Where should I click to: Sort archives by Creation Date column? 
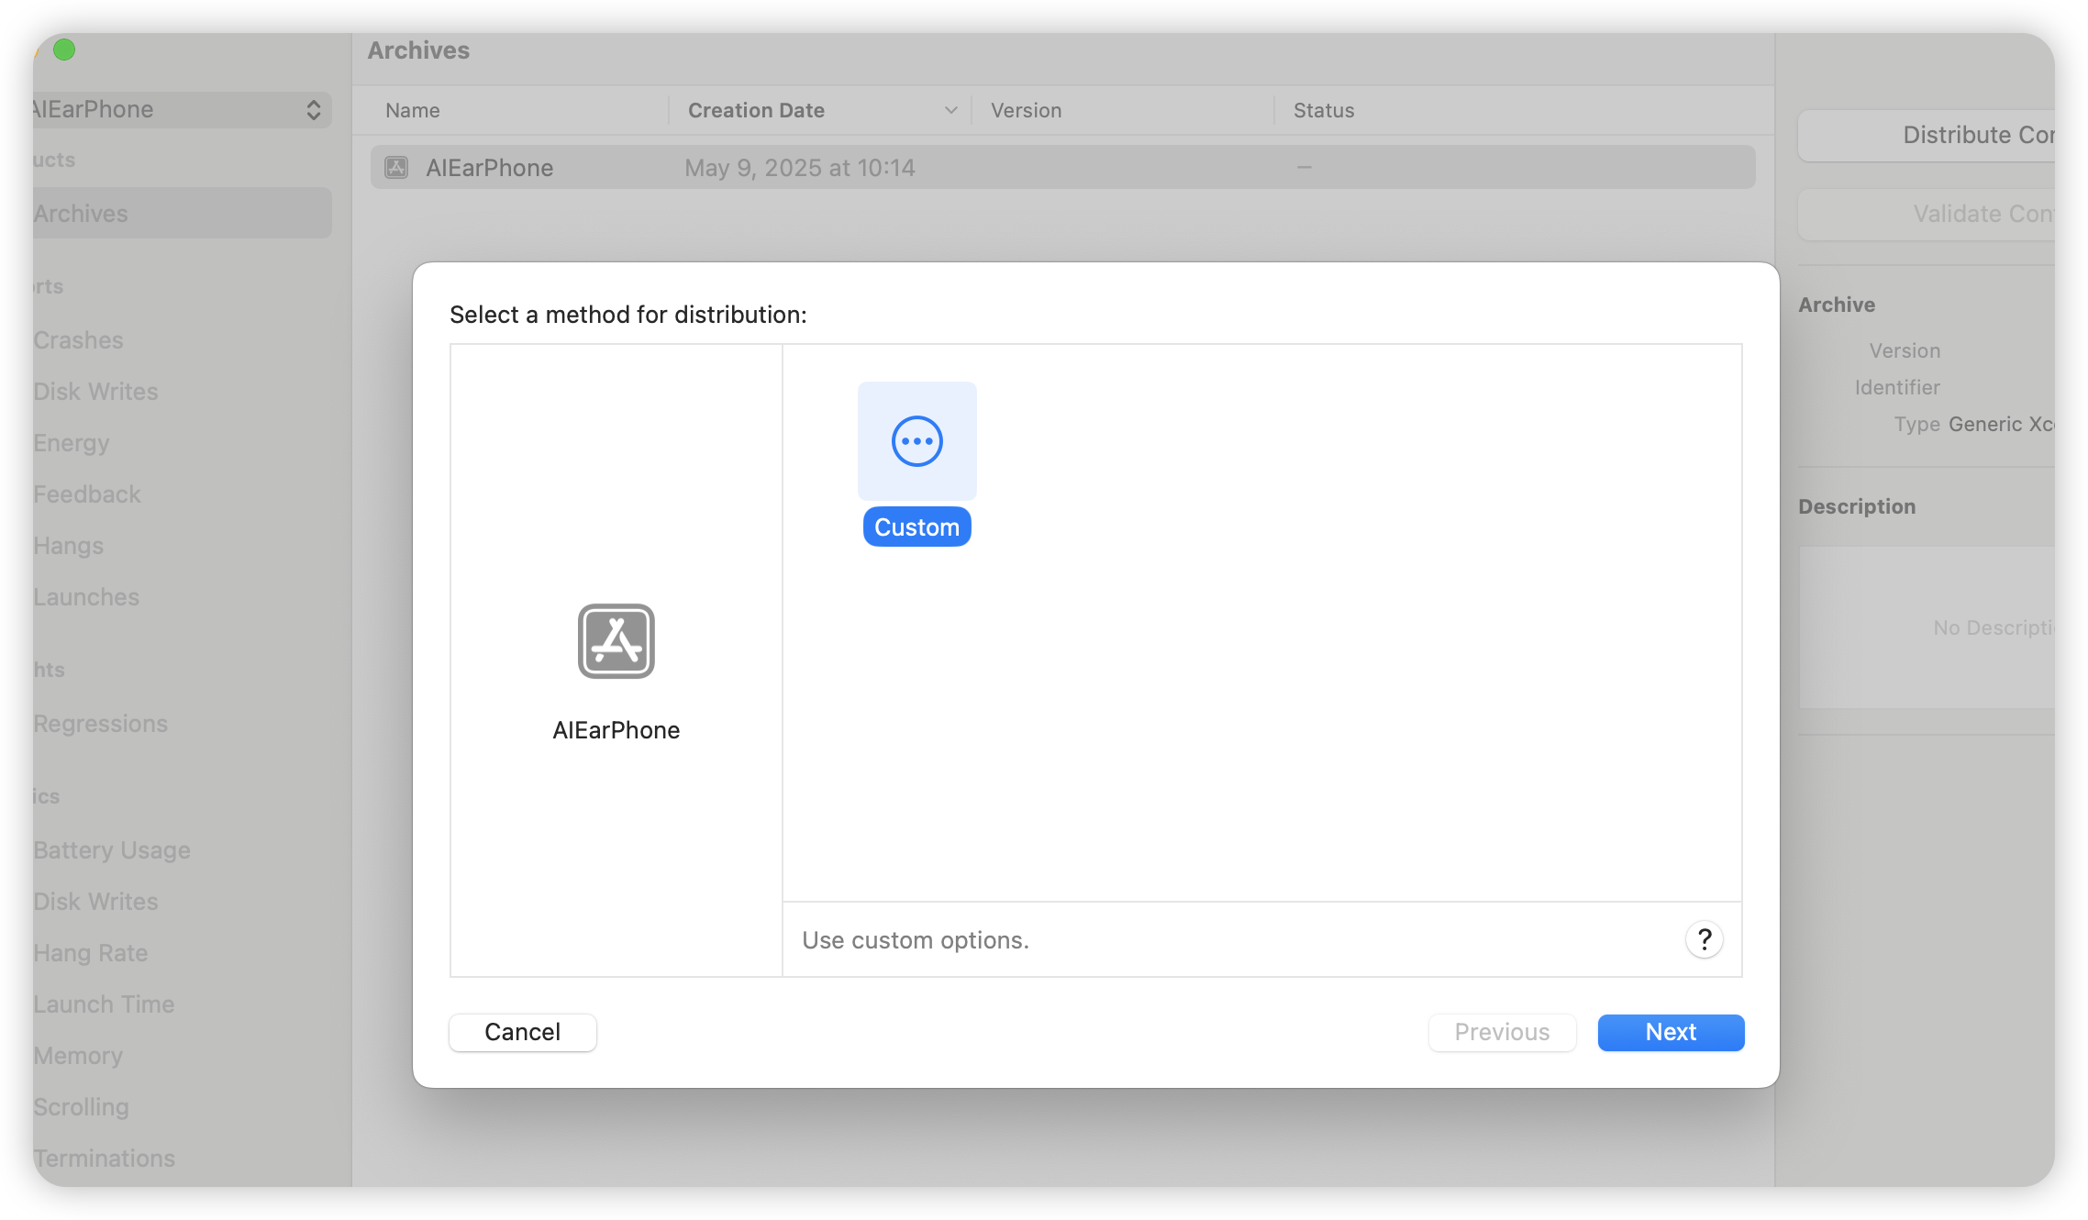click(x=756, y=111)
